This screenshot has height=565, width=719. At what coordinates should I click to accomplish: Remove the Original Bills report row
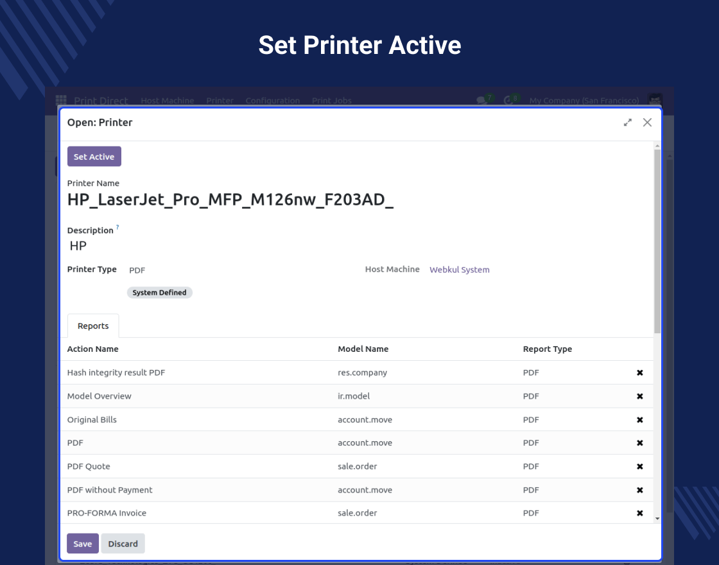coord(639,419)
